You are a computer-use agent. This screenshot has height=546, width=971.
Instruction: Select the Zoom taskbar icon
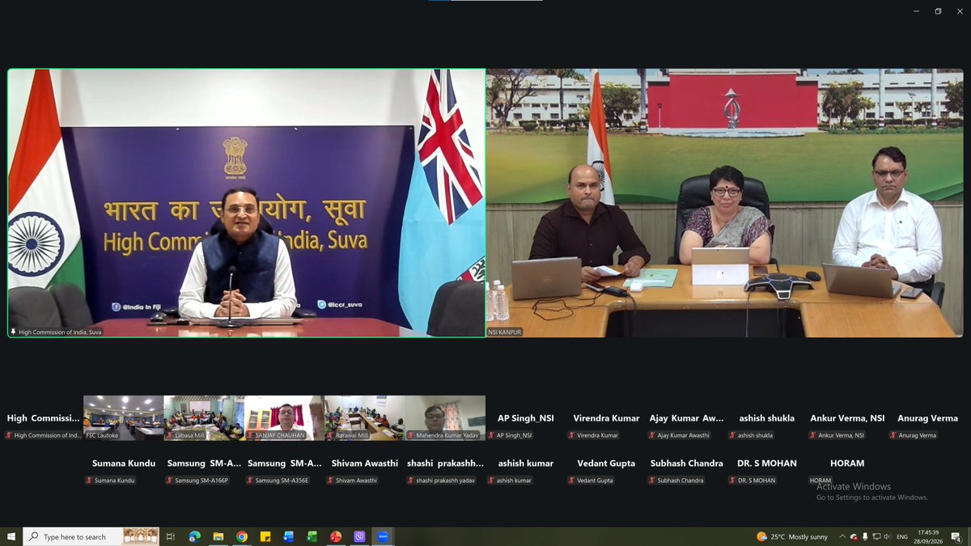pyautogui.click(x=383, y=536)
